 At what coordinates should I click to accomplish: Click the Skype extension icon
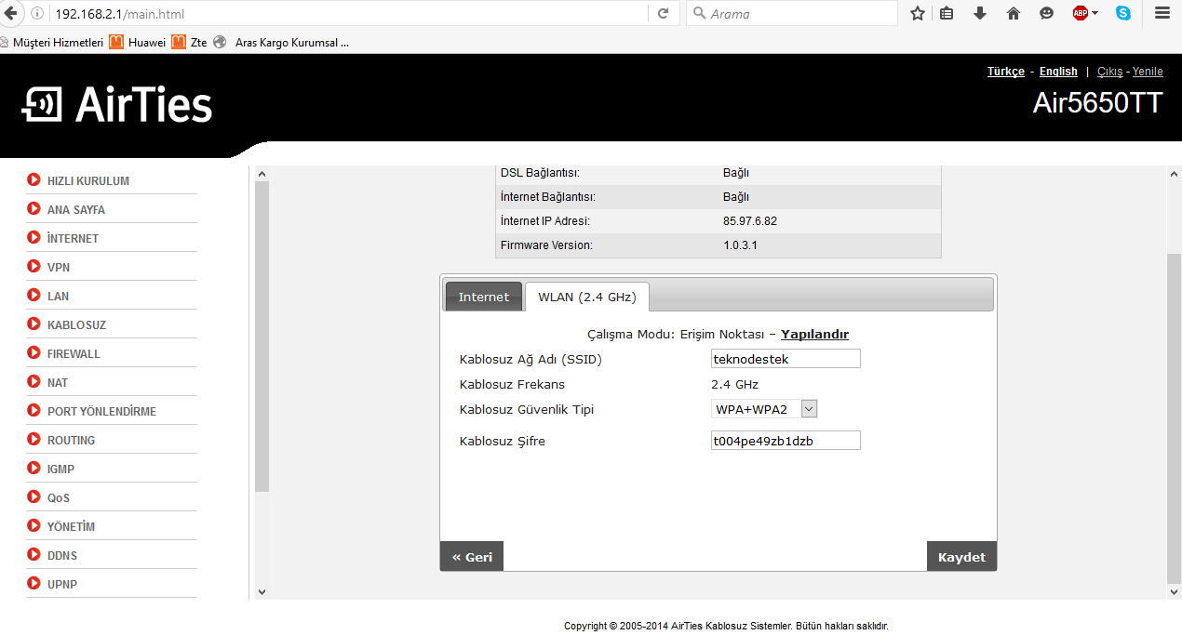pos(1123,13)
